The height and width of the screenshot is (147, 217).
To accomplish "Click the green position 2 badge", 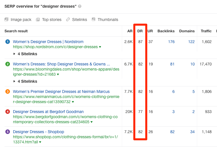I will point(8,64).
